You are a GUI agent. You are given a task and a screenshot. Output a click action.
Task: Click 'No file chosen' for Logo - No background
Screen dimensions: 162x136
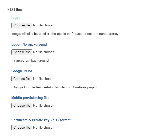[x=44, y=52]
